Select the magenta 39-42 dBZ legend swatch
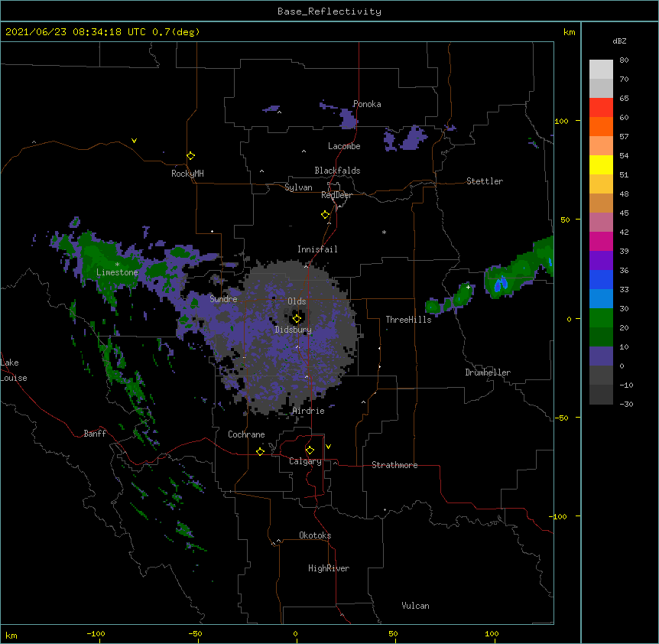Screen dimensions: 659x644 [601, 241]
